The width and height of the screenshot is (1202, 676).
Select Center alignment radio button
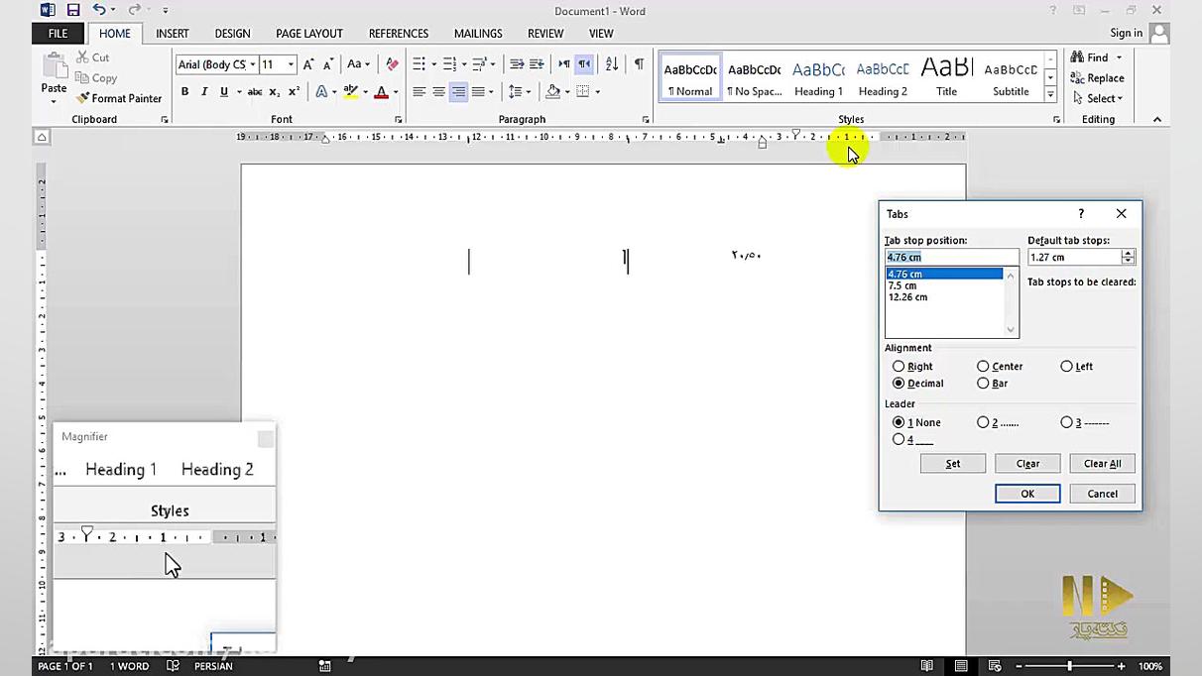pos(983,367)
